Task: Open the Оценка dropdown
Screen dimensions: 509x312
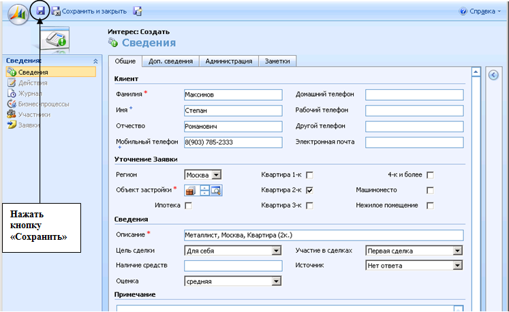Action: pyautogui.click(x=233, y=281)
